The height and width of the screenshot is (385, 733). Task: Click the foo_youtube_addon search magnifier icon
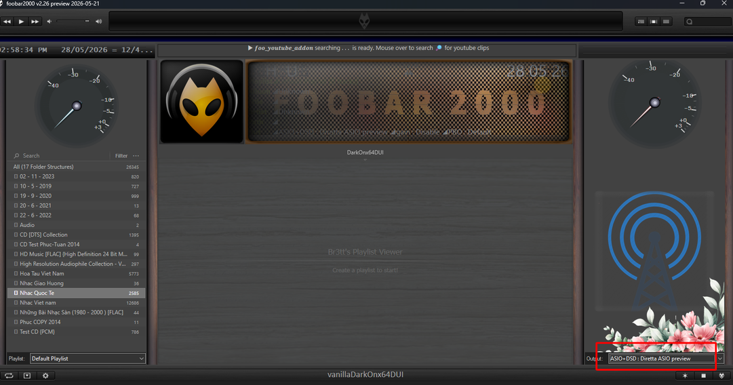click(439, 48)
